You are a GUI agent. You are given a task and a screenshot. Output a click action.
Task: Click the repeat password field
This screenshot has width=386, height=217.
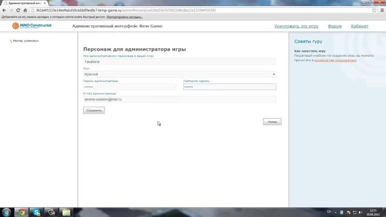pos(230,87)
